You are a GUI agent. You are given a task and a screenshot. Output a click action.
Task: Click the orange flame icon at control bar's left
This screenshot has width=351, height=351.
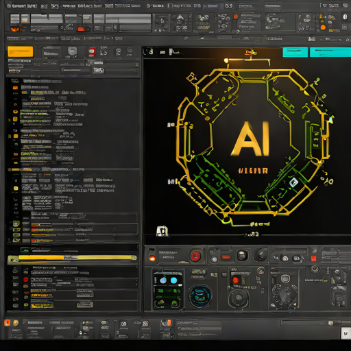[x=152, y=258]
